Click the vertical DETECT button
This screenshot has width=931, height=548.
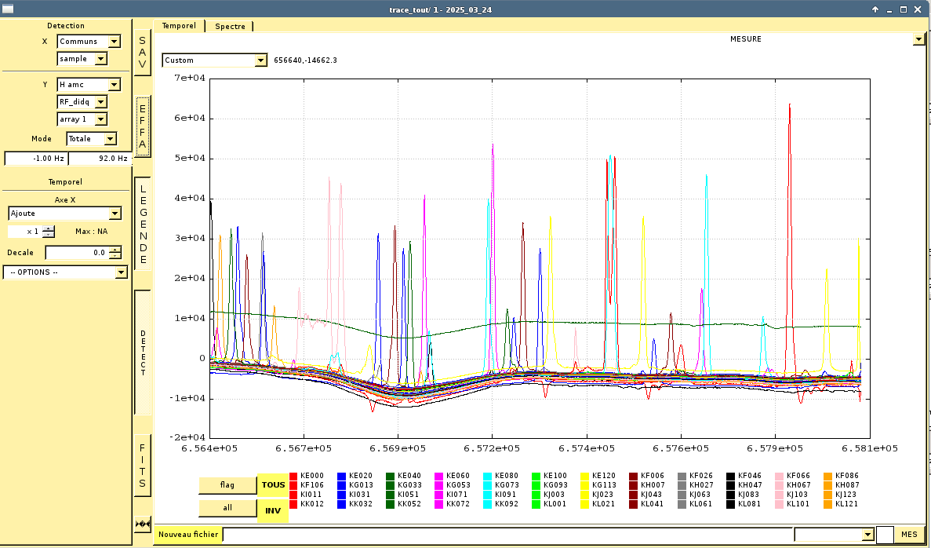143,353
